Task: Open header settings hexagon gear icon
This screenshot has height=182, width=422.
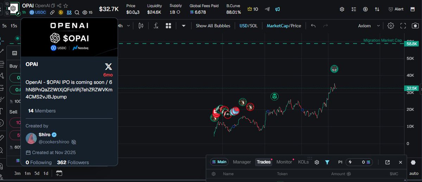Action: point(342,9)
